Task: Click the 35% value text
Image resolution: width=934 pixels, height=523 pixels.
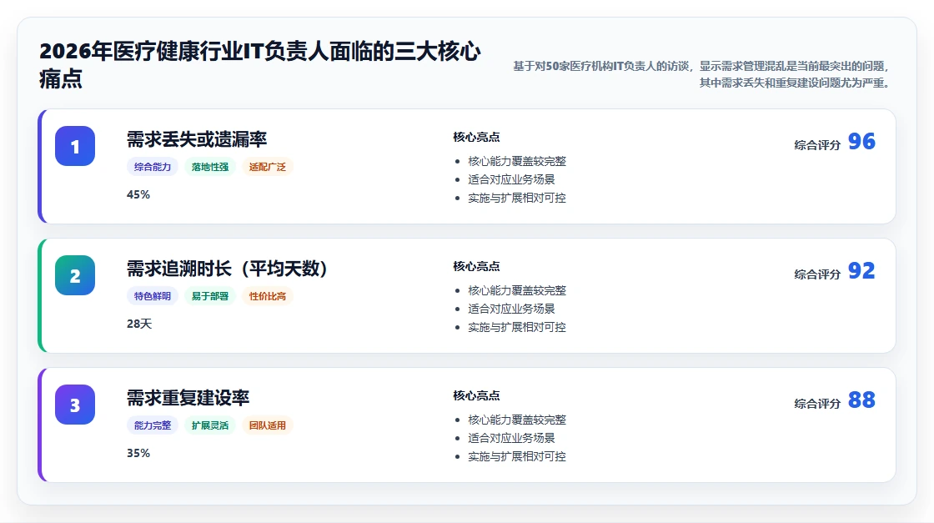Action: click(138, 453)
